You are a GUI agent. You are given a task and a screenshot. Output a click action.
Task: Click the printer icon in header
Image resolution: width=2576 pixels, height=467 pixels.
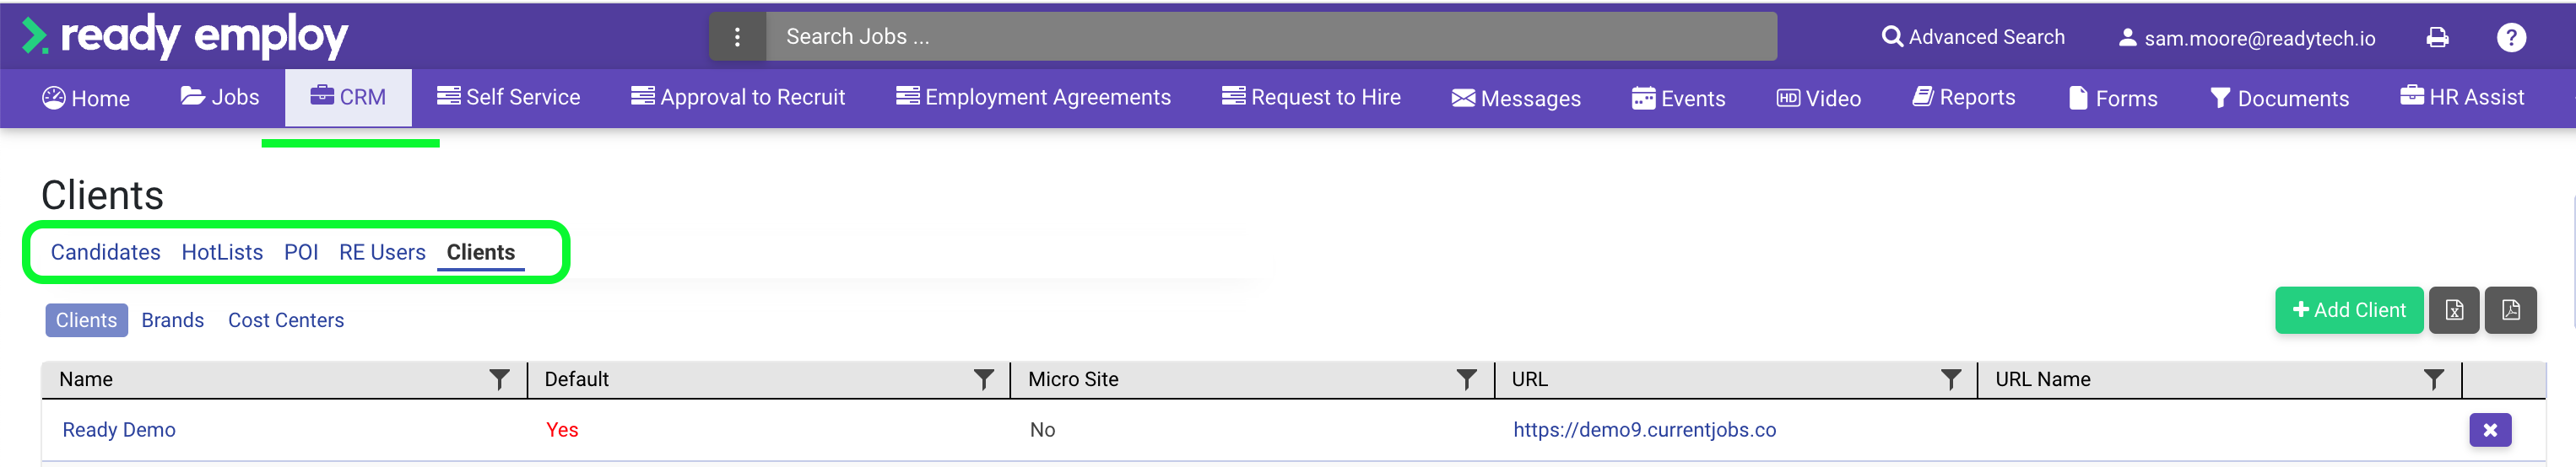tap(2437, 38)
